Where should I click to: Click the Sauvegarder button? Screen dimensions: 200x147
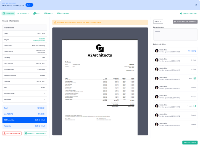point(190,143)
